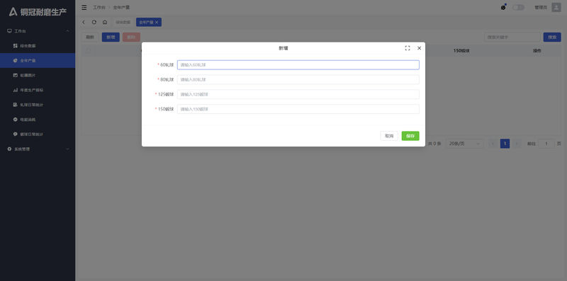This screenshot has width=567, height=281.
Task: Click the 150锻球 column header
Action: tap(461, 51)
